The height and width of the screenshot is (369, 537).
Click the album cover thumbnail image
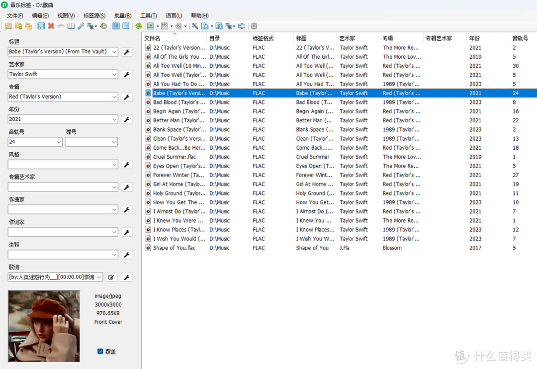[44, 326]
